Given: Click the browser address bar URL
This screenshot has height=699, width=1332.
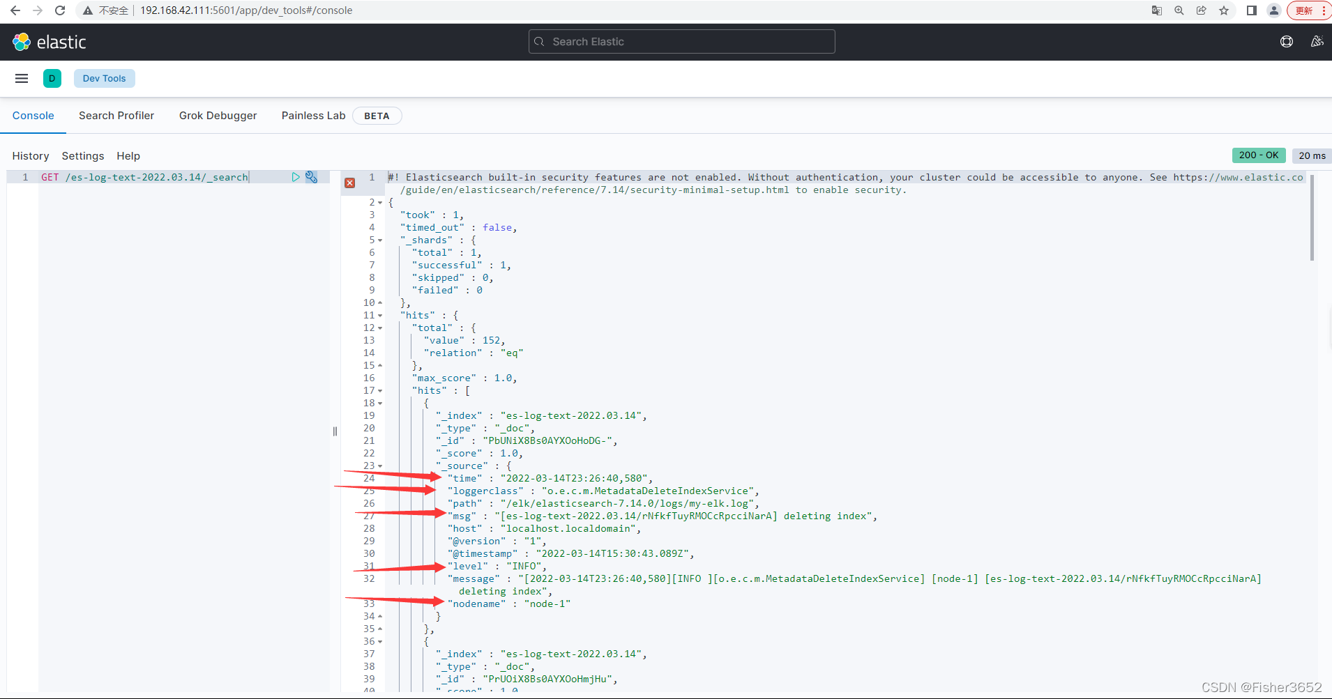Looking at the screenshot, I should click(x=246, y=10).
